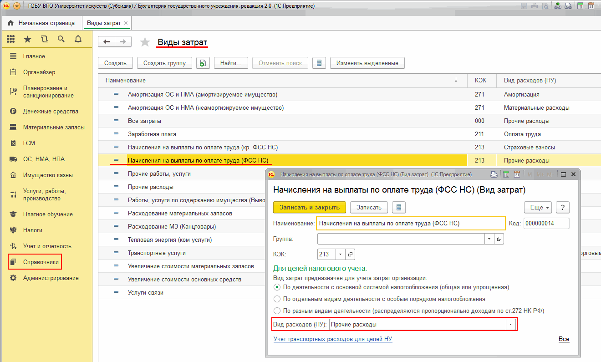Viewport: 601px width, 362px height.
Task: Open the Администрирование section
Action: (x=46, y=278)
